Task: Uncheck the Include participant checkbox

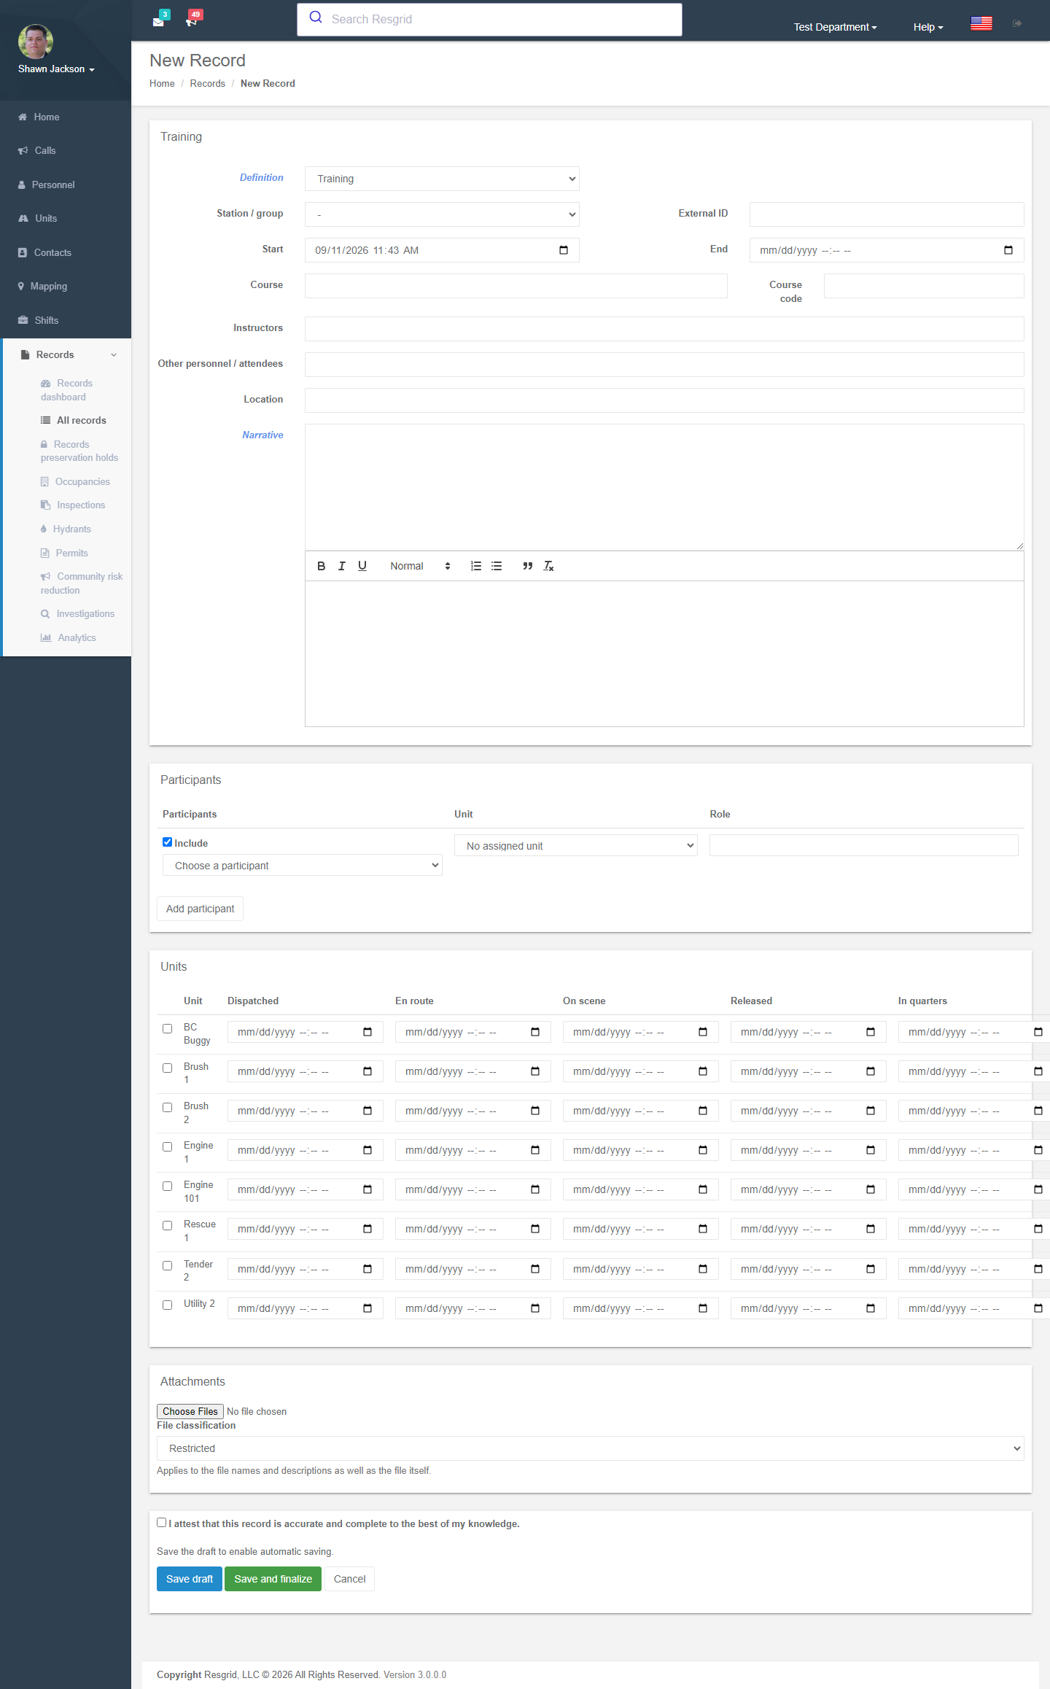Action: 167,842
